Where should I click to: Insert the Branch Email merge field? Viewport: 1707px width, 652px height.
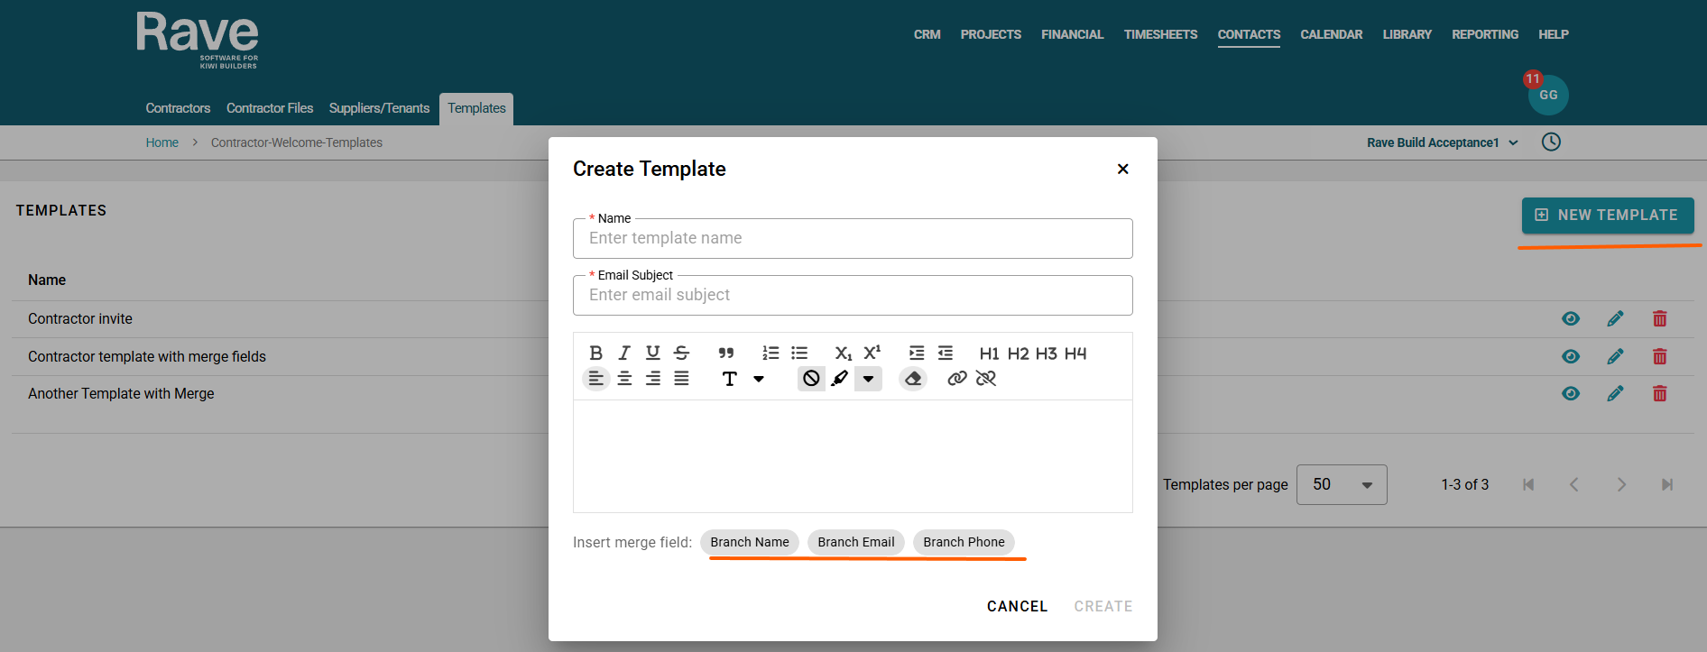tap(855, 542)
